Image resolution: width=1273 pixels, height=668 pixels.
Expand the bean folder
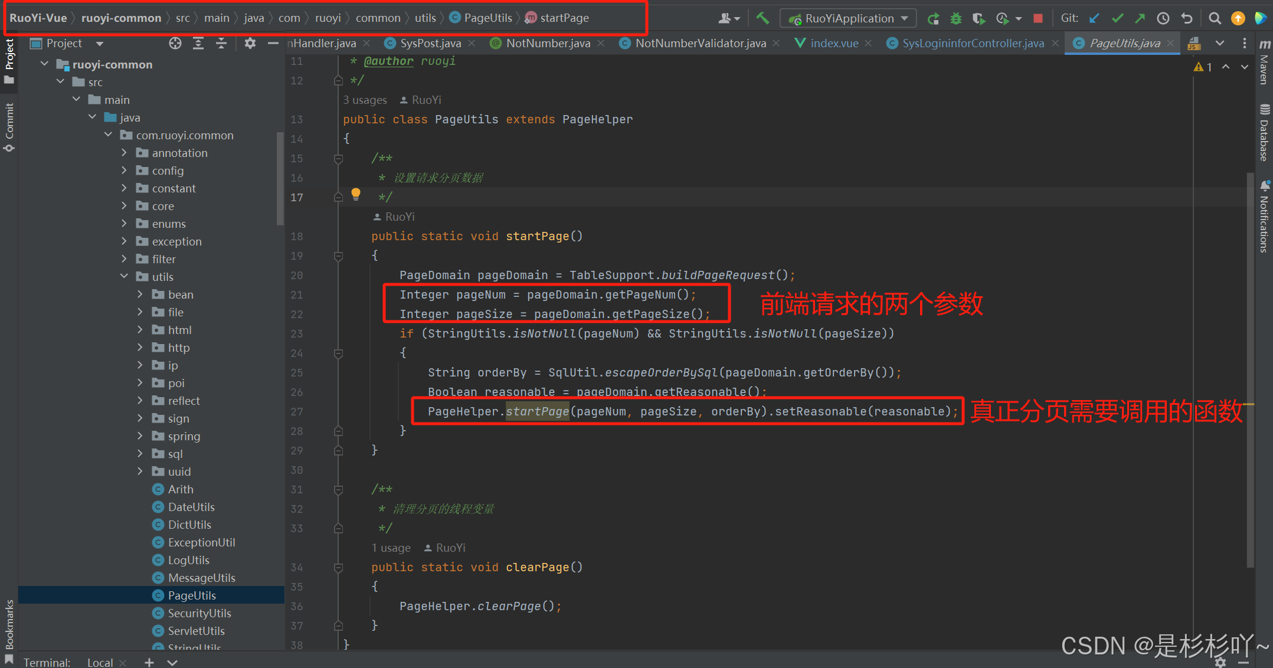pyautogui.click(x=139, y=294)
